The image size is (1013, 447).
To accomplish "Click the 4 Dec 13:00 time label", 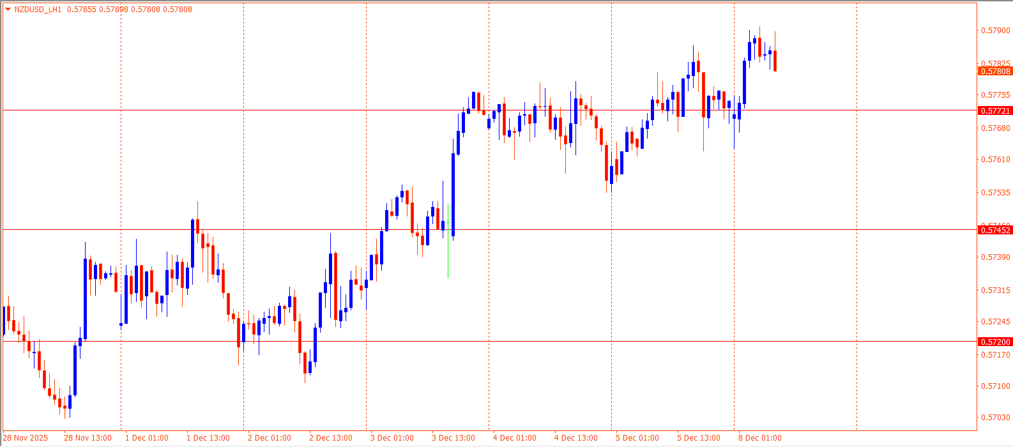I will coord(576,438).
